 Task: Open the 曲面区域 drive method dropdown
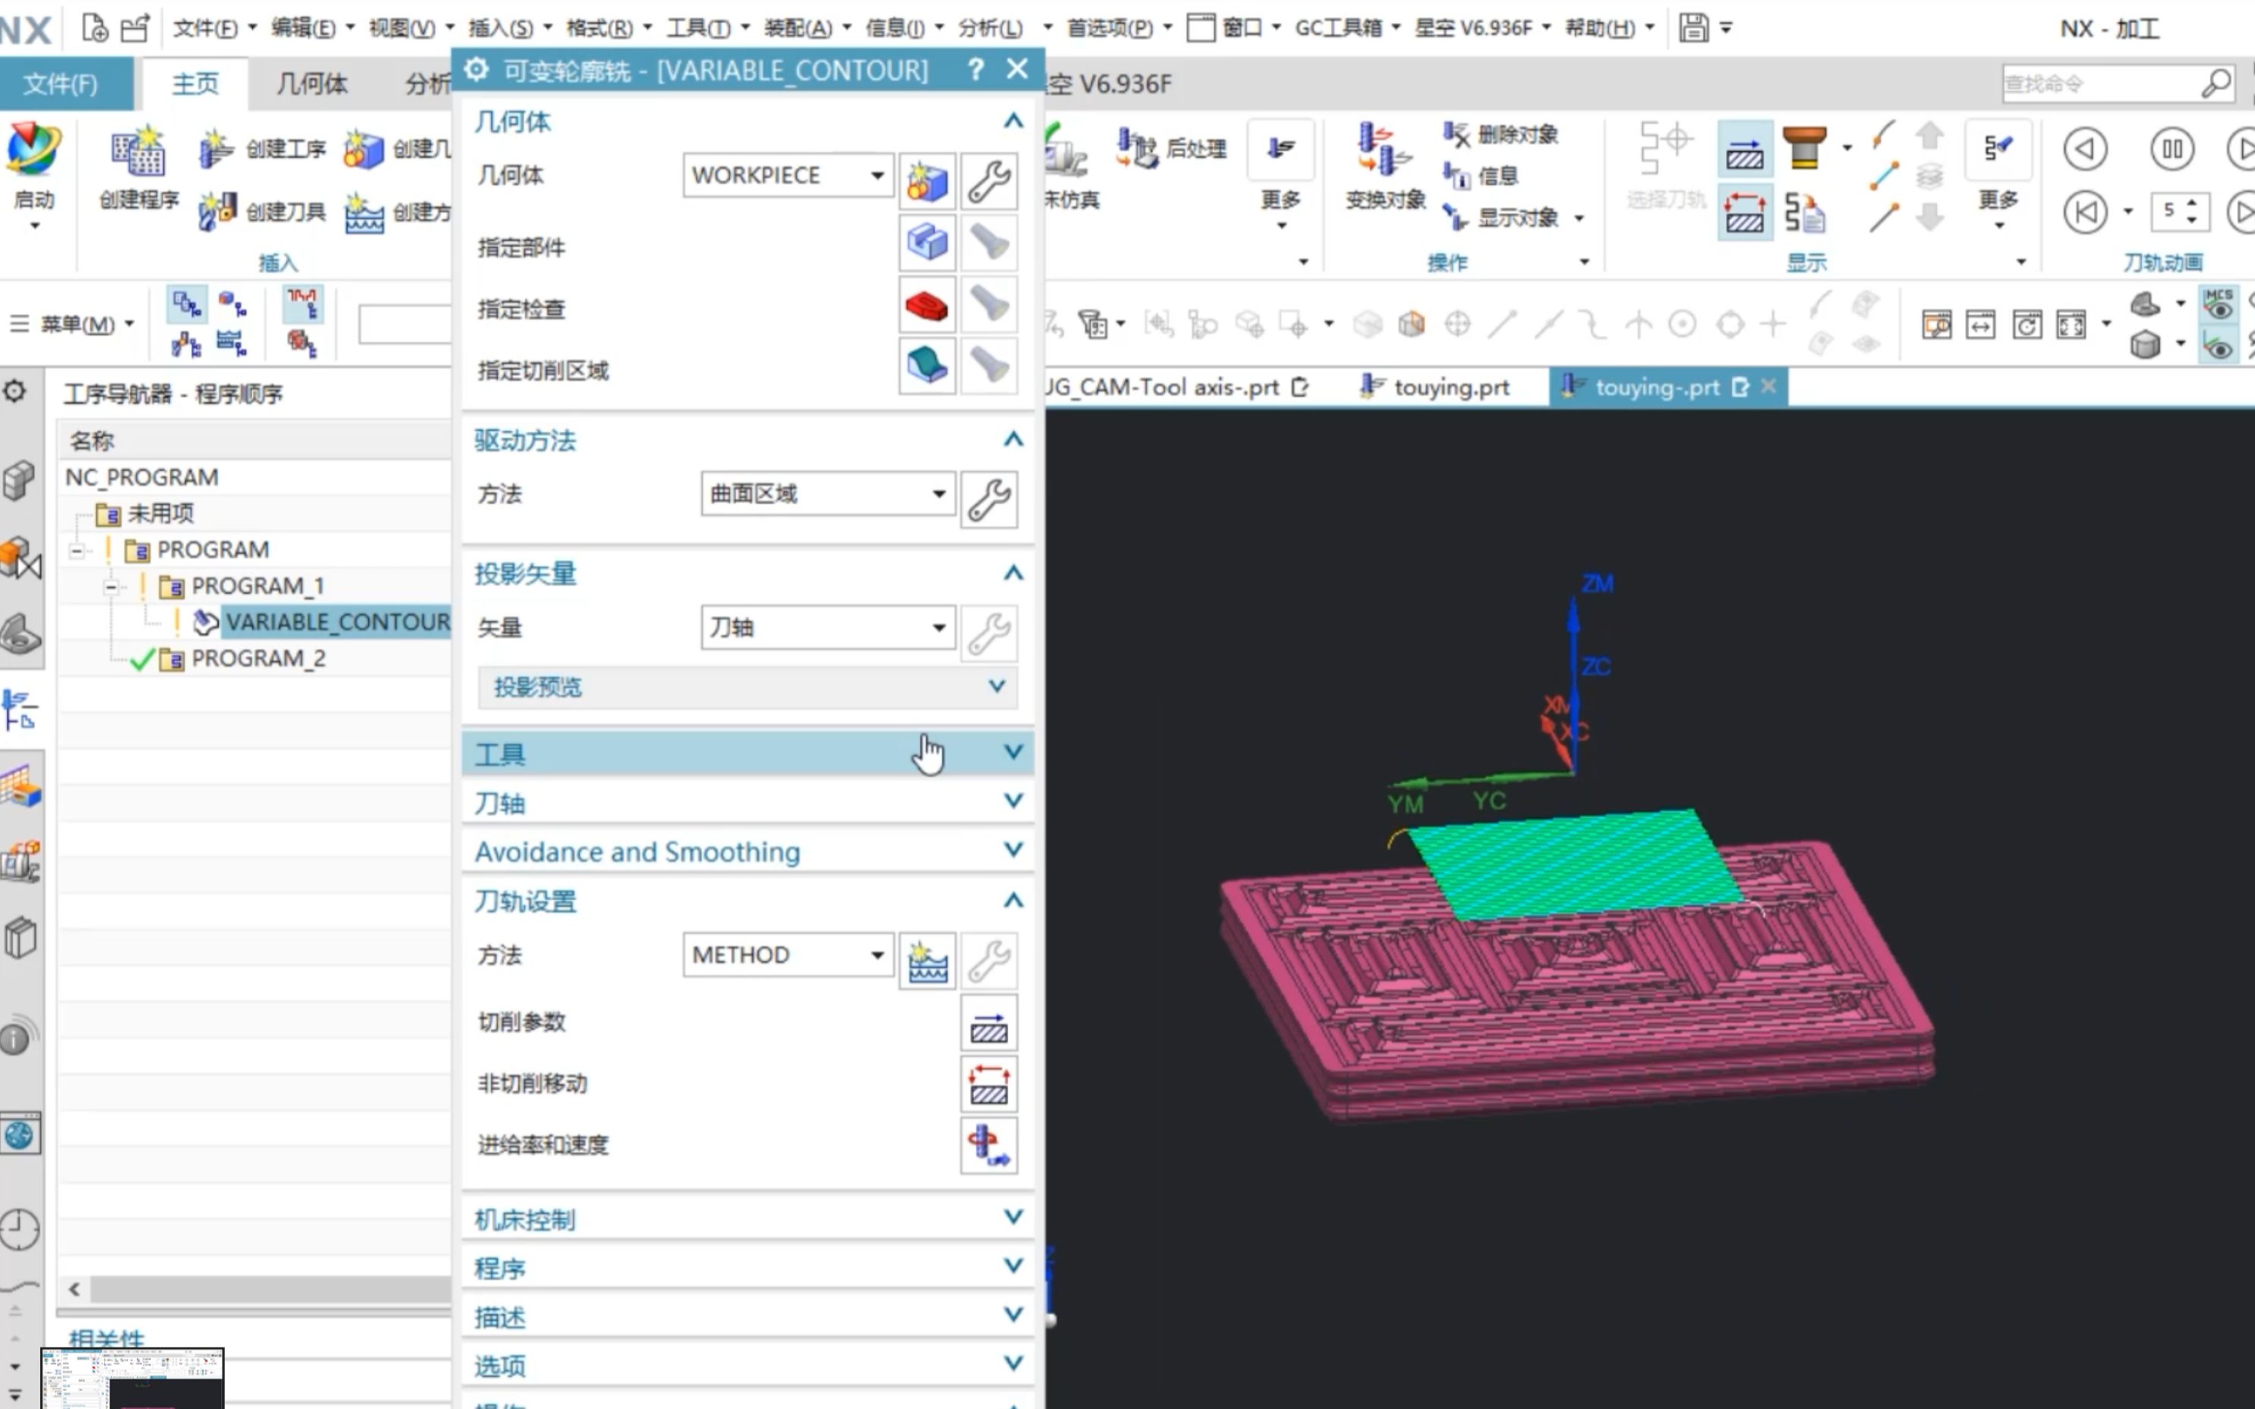pyautogui.click(x=938, y=494)
